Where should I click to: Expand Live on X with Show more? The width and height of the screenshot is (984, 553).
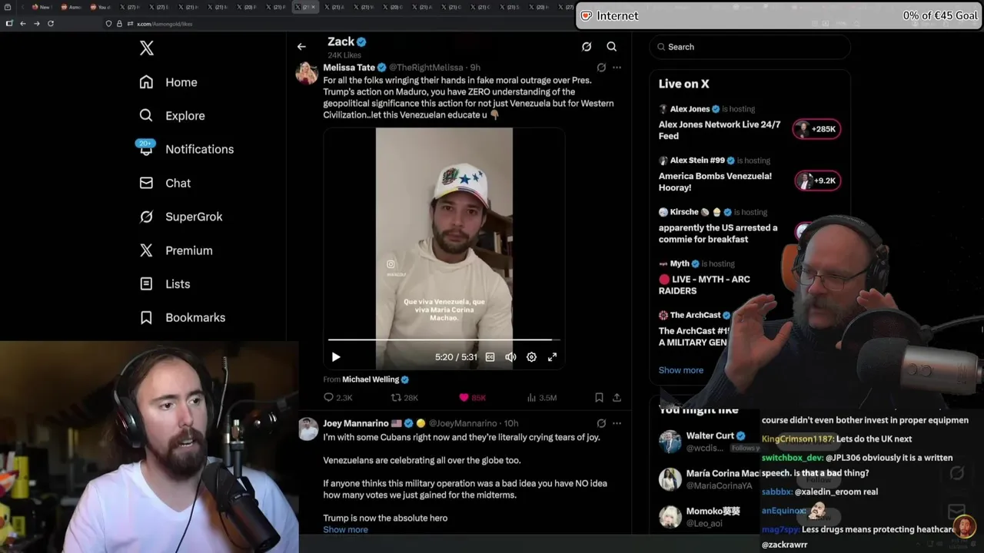681,370
